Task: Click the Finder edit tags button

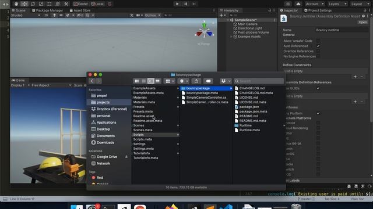Action: [208, 81]
